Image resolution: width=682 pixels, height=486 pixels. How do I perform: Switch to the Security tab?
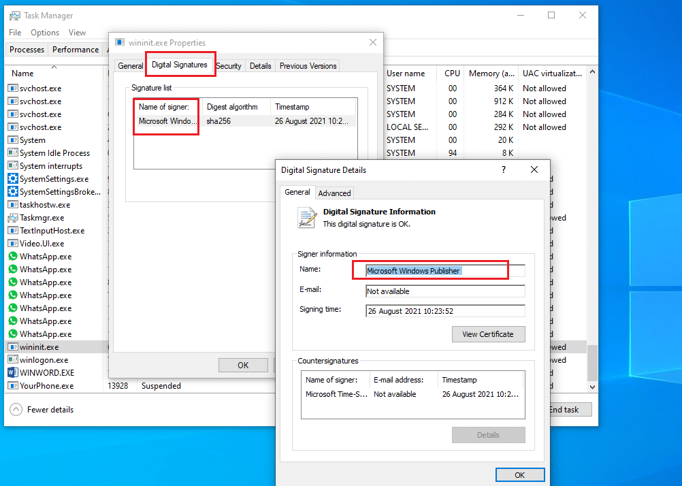click(x=229, y=66)
